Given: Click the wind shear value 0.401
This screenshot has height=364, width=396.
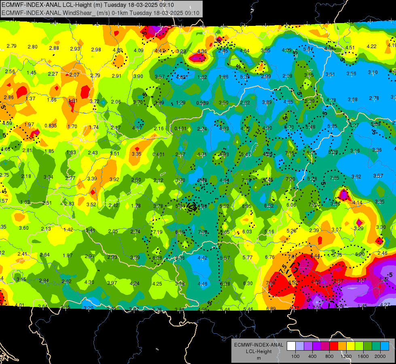Looking at the screenshot, I should tap(159, 154).
